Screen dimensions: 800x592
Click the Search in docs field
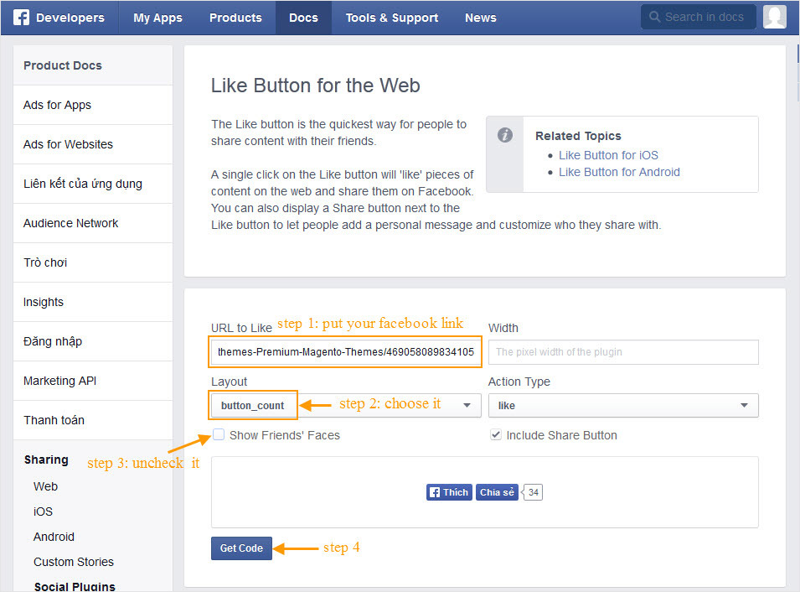coord(698,17)
